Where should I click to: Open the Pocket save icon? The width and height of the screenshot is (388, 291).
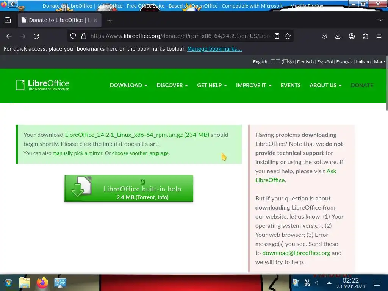click(324, 36)
